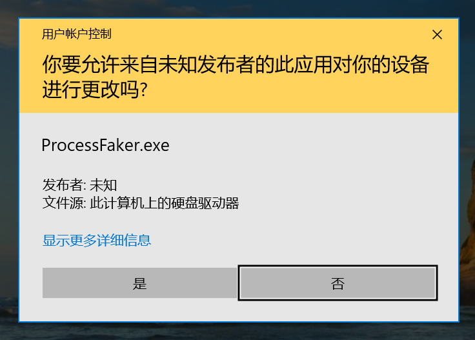Dismiss the UAC prompt using the X icon
Viewport: 475px width, 340px height.
click(x=437, y=34)
